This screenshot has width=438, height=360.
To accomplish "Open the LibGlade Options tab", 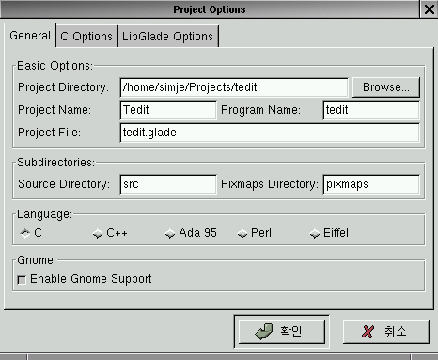I will tap(167, 37).
